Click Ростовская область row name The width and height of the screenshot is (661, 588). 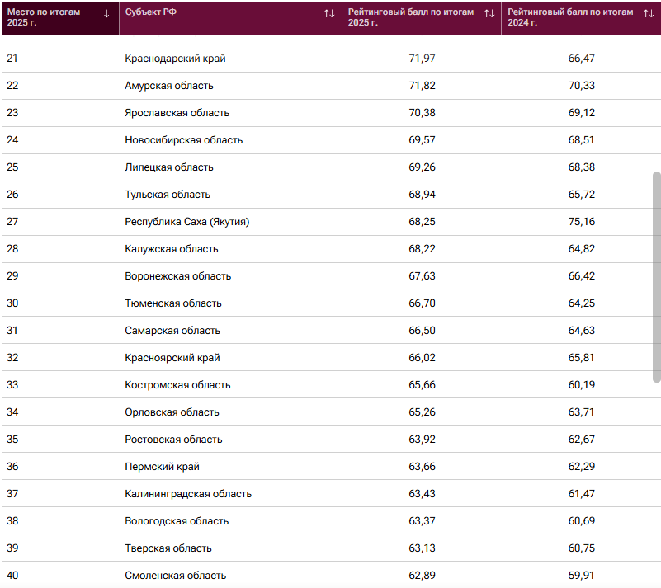[173, 440]
